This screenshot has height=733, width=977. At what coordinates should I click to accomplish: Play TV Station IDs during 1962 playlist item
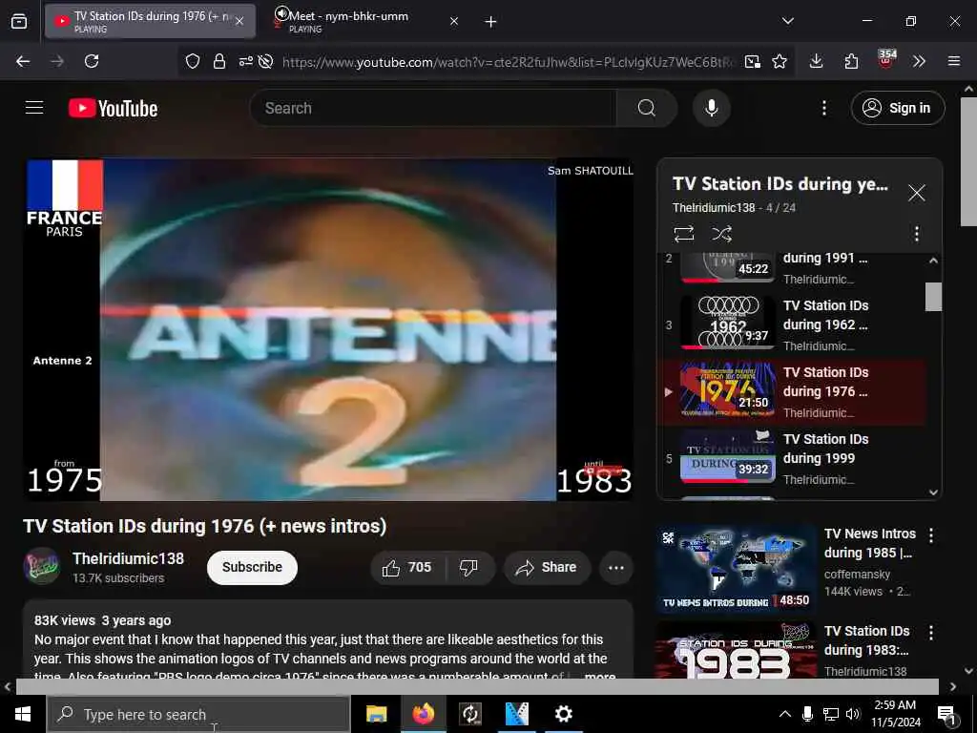click(791, 325)
